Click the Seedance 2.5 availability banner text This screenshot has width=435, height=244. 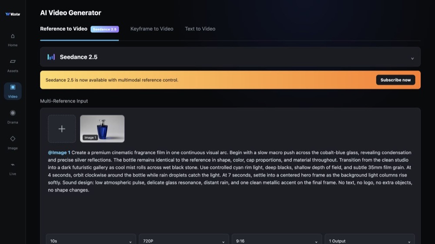112,80
